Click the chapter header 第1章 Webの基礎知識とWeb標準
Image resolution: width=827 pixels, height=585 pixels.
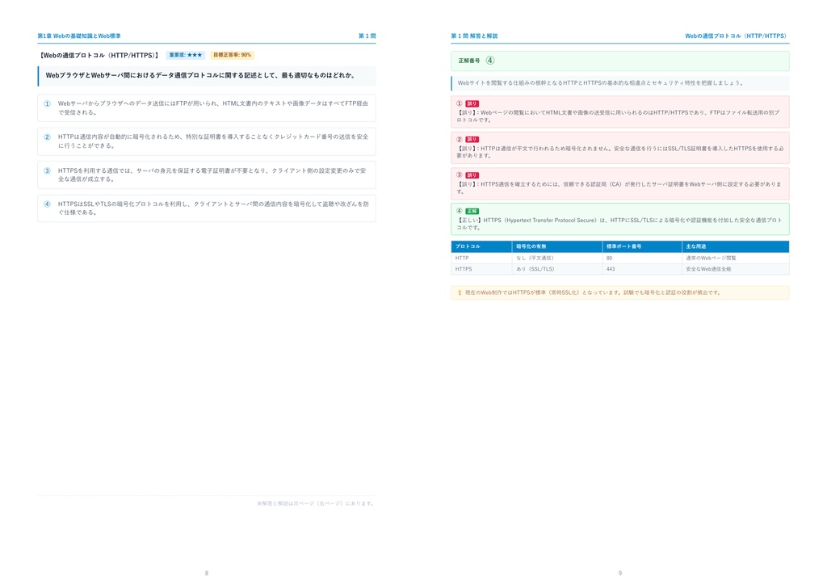point(79,36)
